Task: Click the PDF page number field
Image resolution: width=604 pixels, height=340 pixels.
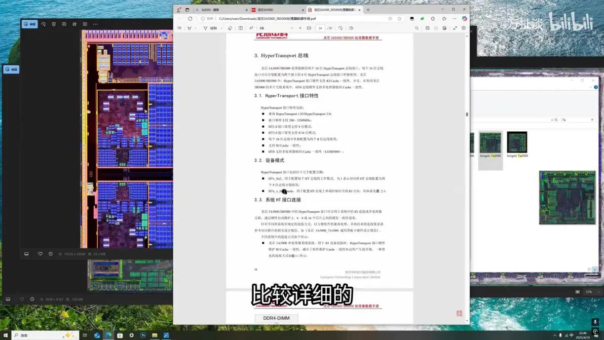Action: (x=320, y=28)
